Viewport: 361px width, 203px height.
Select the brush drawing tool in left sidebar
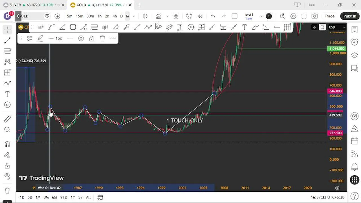tap(7, 83)
